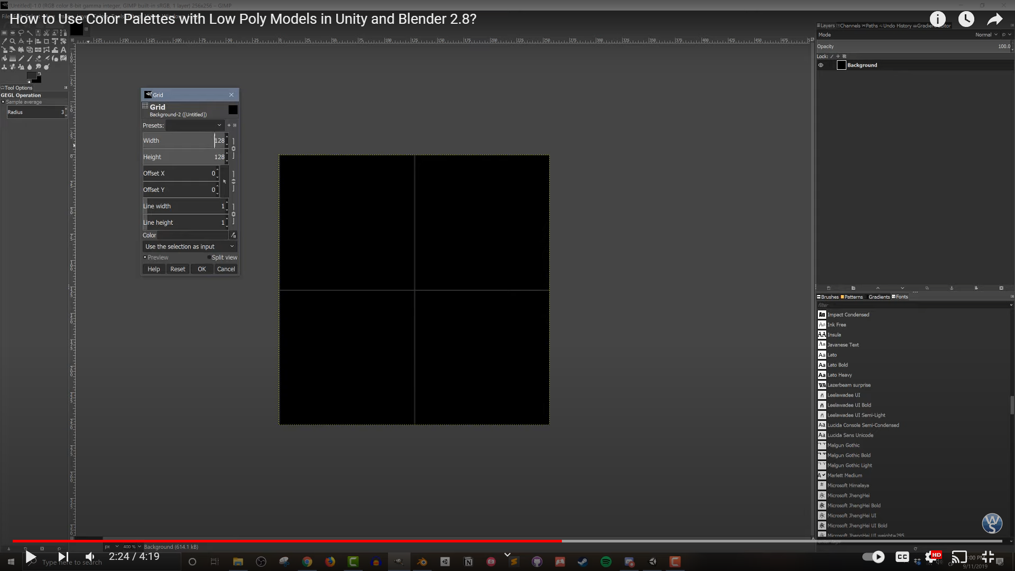Screen dimensions: 1015x571
Task: Enable the Split view checkbox
Action: (209, 257)
